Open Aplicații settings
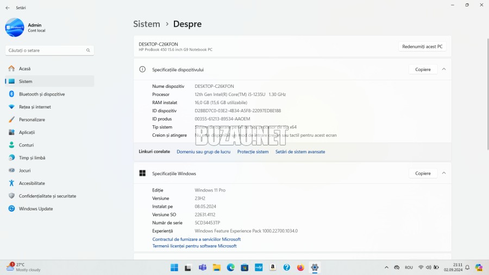Screen dimensions: 489x275 point(49,132)
